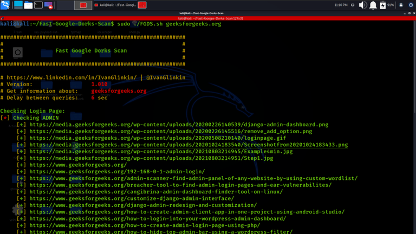Open the Step1.jpg URL
The image size is (416, 234).
tap(151, 158)
